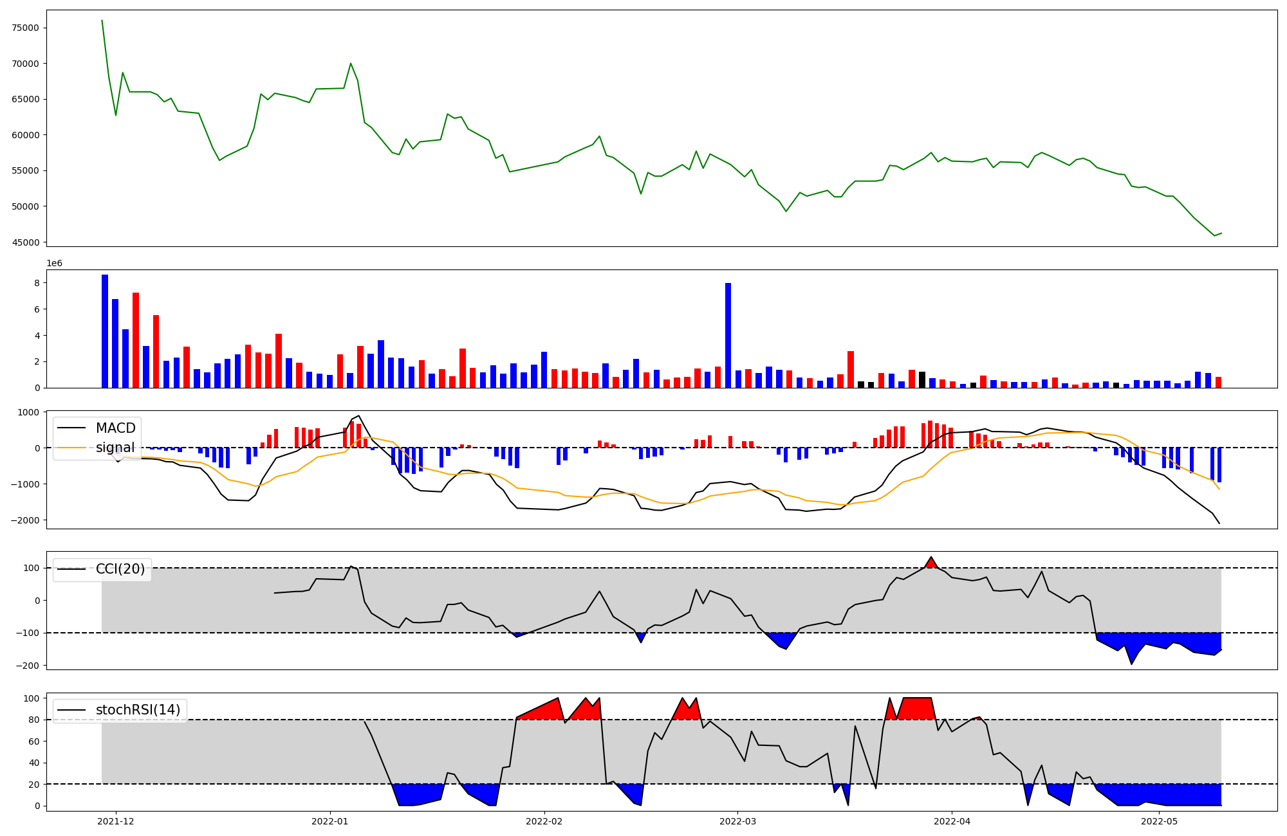
Task: Click the 2022-01 x-axis date label
Action: point(330,821)
